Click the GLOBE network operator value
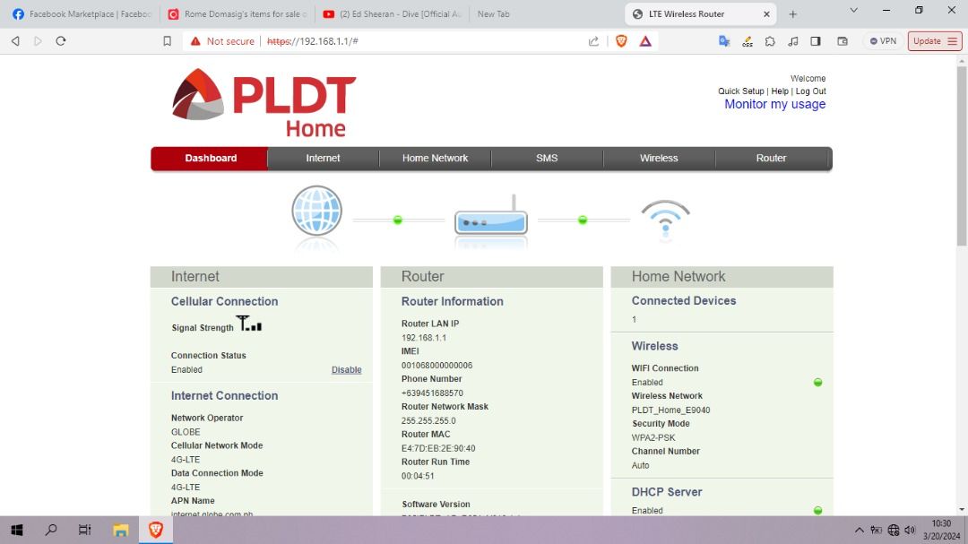Image resolution: width=968 pixels, height=544 pixels. point(186,432)
